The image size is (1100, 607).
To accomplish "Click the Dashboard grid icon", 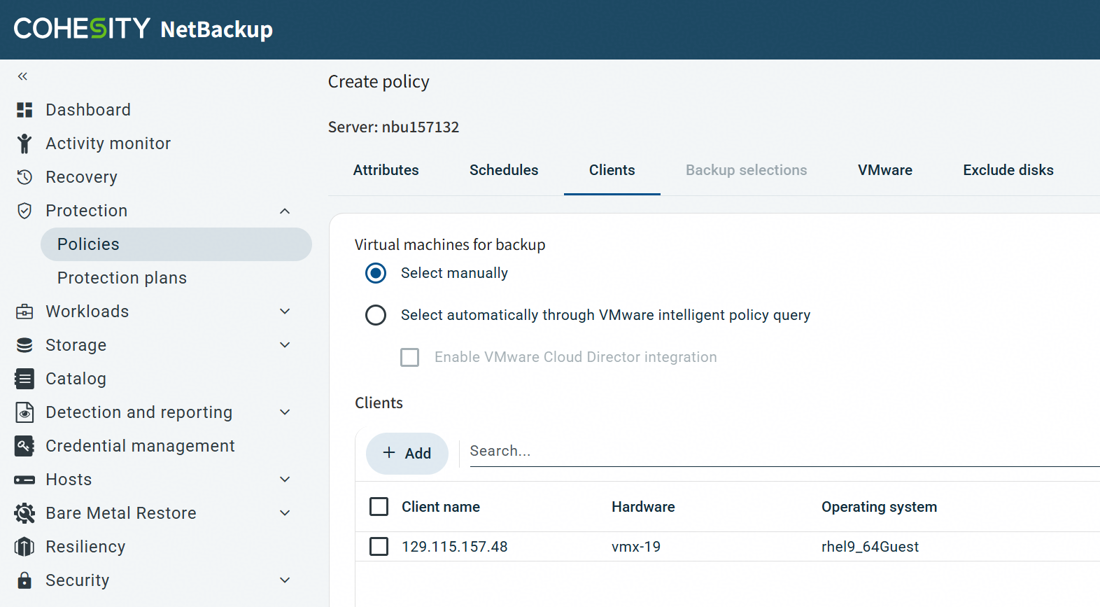I will tap(24, 110).
